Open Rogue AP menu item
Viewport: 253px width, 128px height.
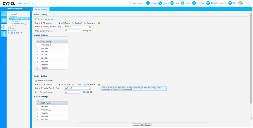[x=16, y=21]
